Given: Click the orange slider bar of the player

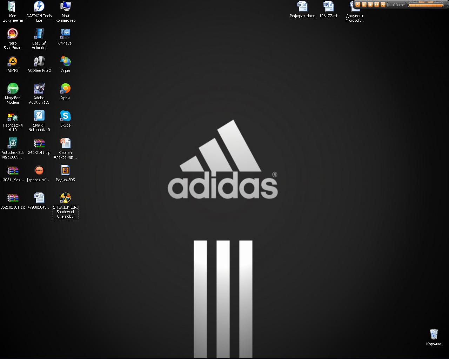Looking at the screenshot, I should (x=426, y=5).
